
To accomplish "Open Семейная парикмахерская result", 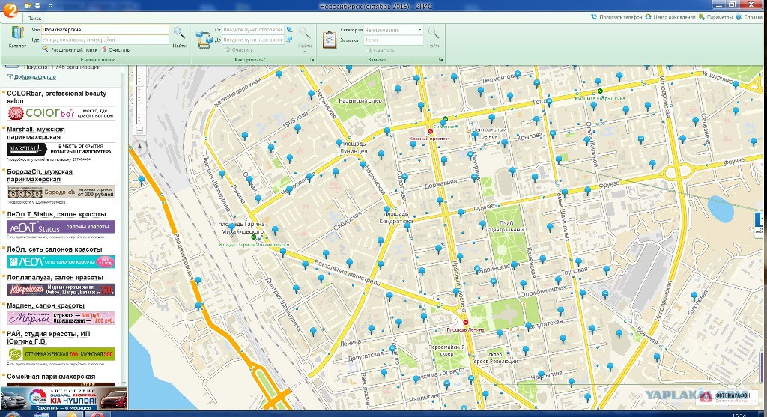I will click(51, 377).
